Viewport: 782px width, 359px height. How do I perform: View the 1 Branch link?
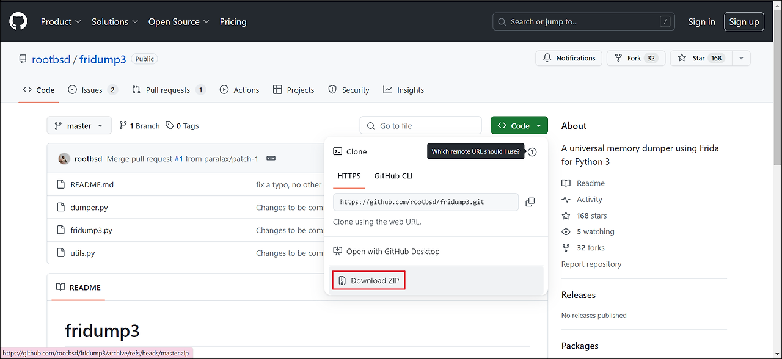point(139,126)
